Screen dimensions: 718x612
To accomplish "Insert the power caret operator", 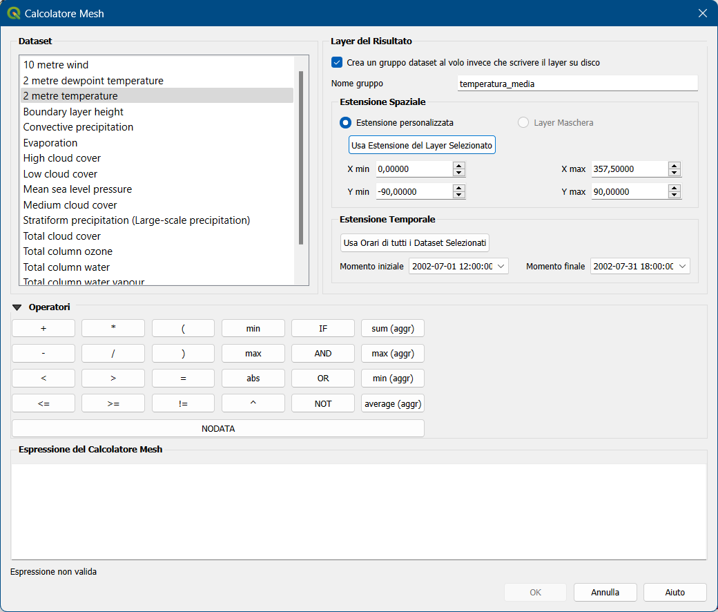I will click(x=253, y=403).
